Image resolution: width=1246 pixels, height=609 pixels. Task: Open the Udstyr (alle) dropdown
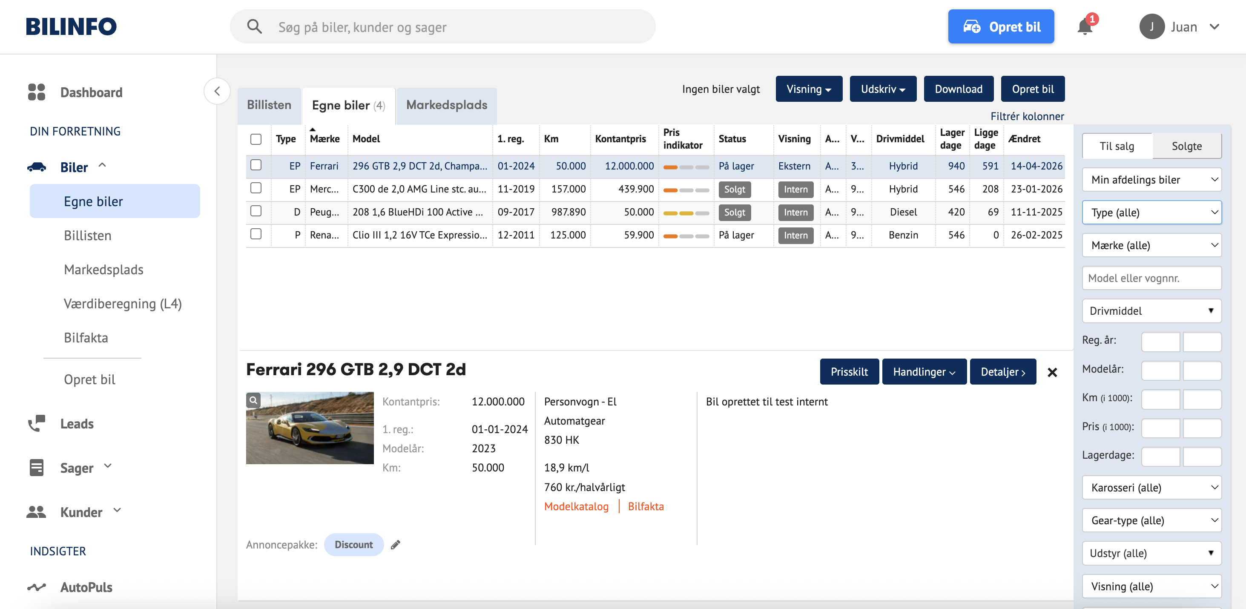(1152, 553)
